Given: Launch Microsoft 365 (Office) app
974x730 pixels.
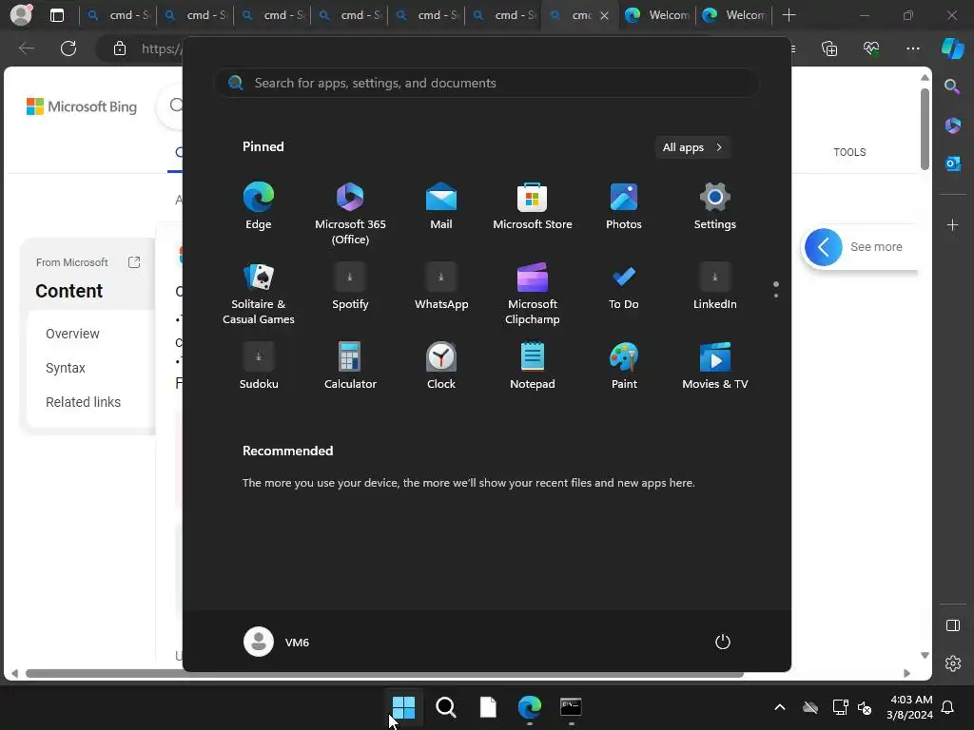Looking at the screenshot, I should [x=350, y=213].
